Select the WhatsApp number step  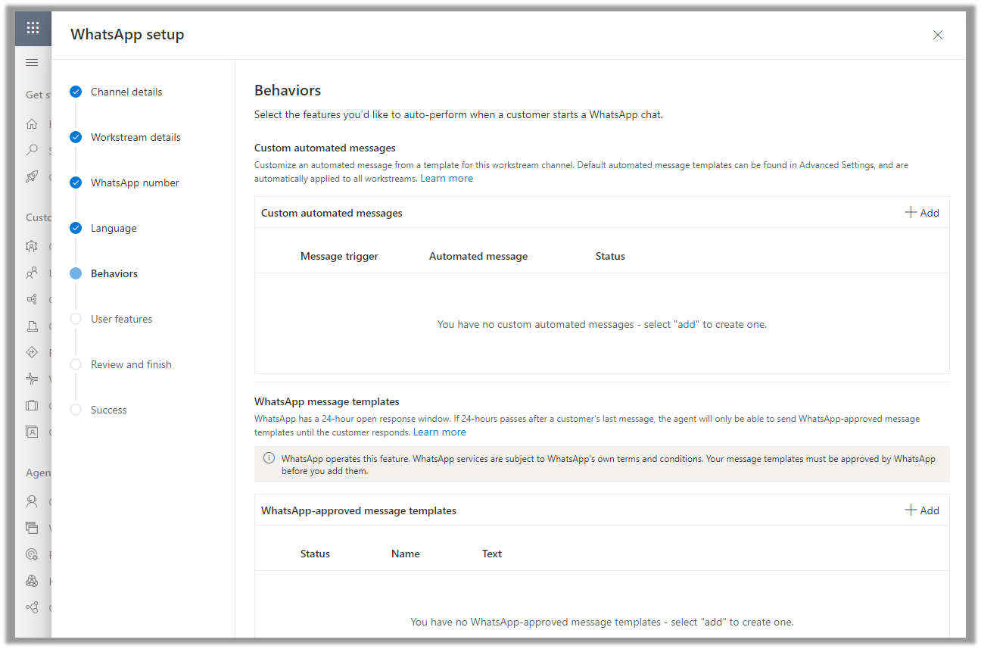[x=135, y=183]
